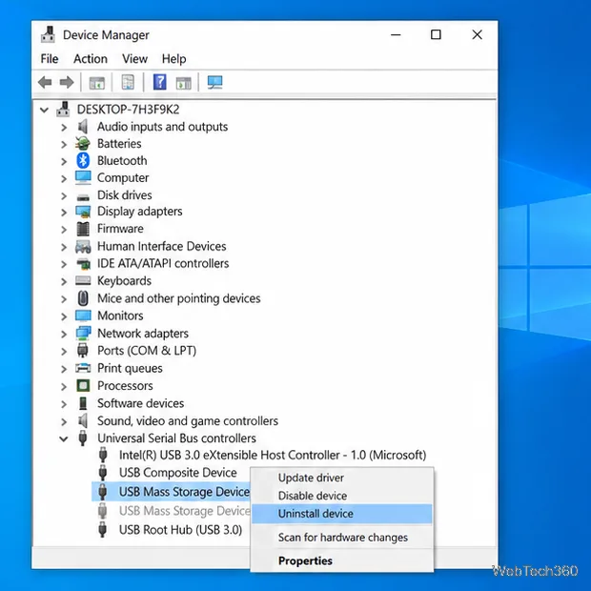Screen dimensions: 591x591
Task: Click the Print queues printer icon
Action: tap(83, 368)
